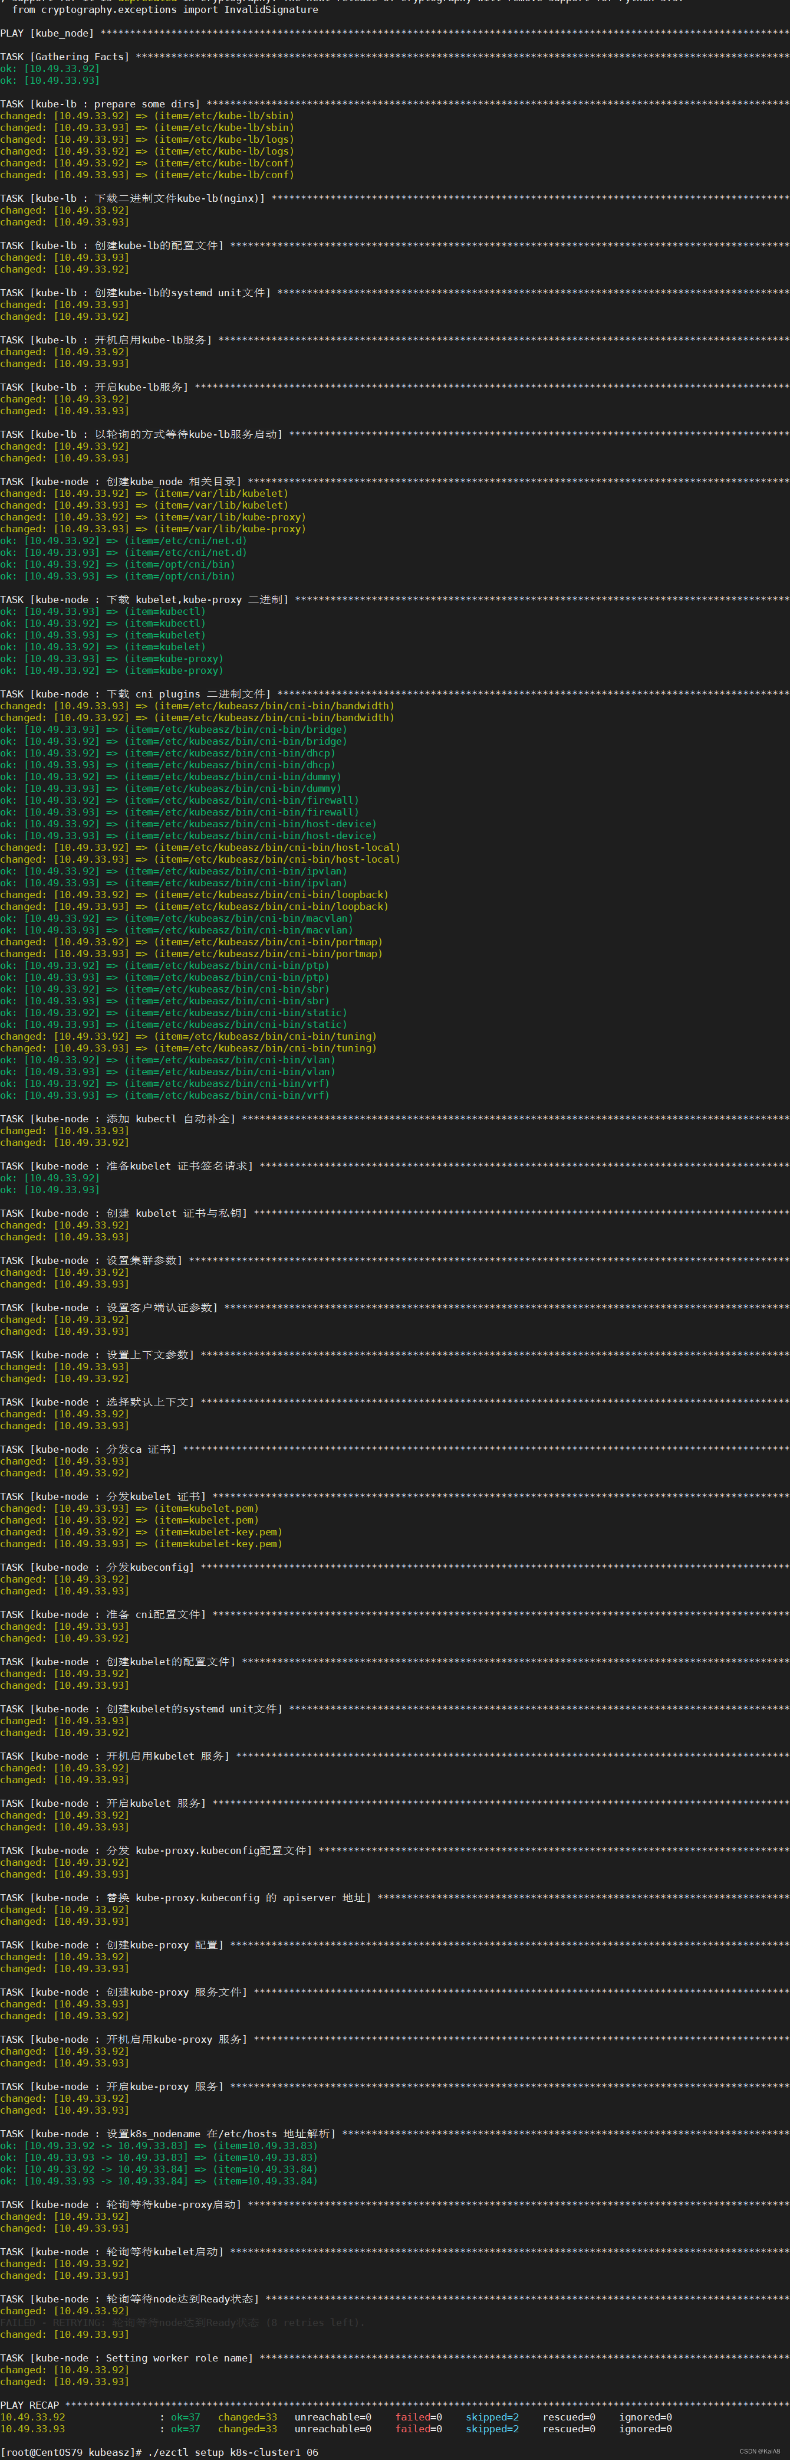Click 10.49.33.93 item=/etc/kube-lb/logs changed line
Image resolution: width=790 pixels, height=2460 pixels.
[147, 139]
